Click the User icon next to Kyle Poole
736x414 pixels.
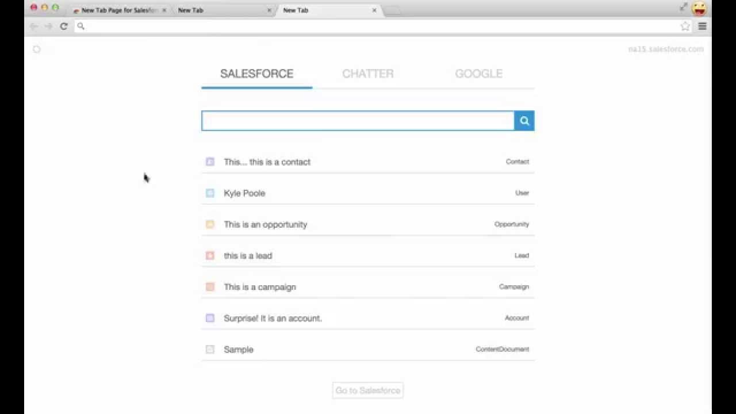(x=210, y=193)
